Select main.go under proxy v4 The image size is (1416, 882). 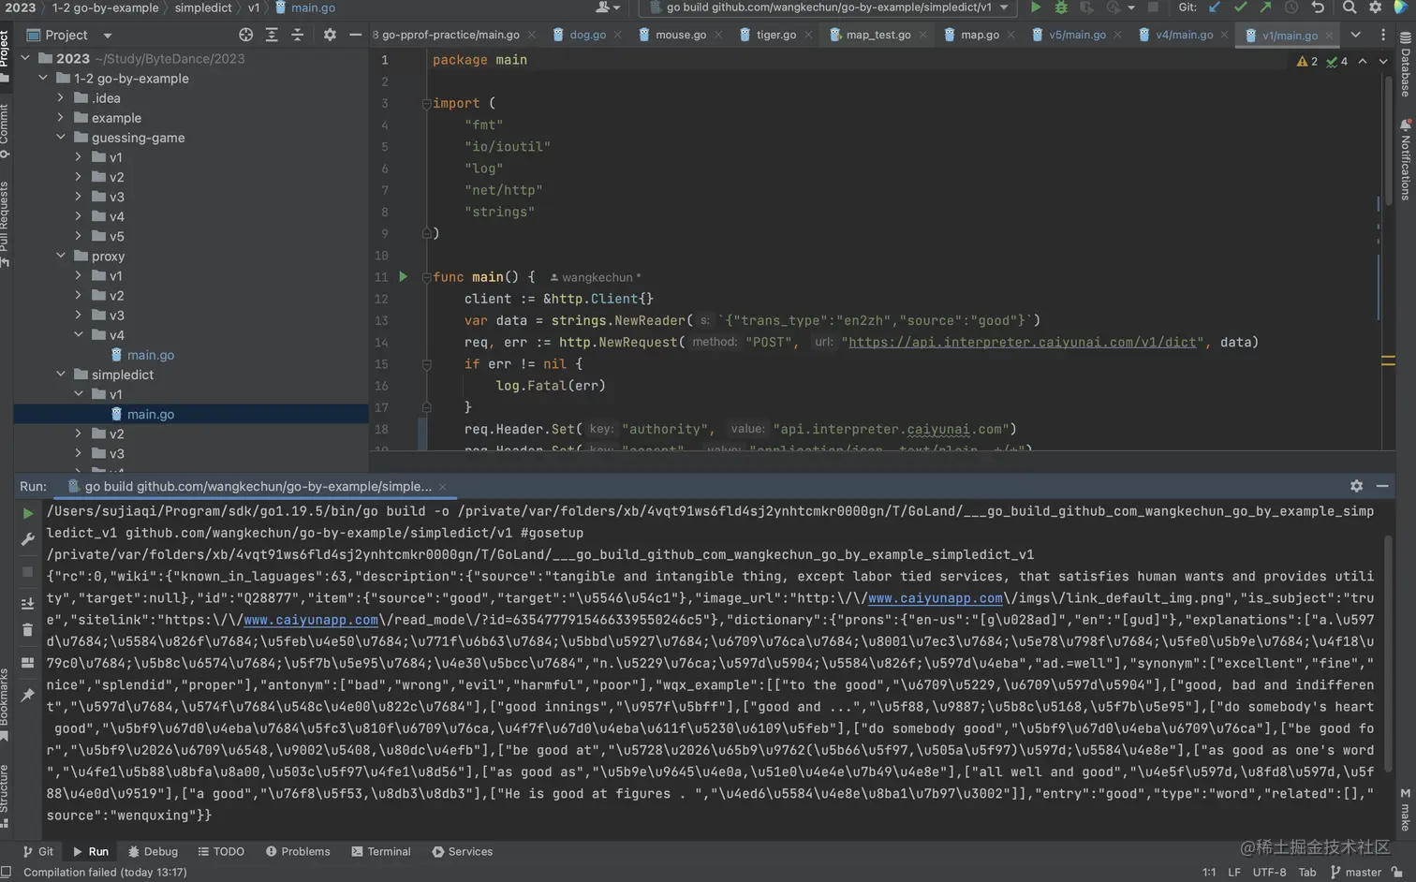(x=150, y=355)
